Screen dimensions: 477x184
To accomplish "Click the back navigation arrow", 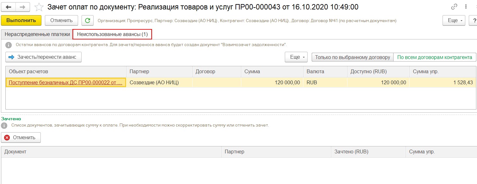I will coord(9,7).
